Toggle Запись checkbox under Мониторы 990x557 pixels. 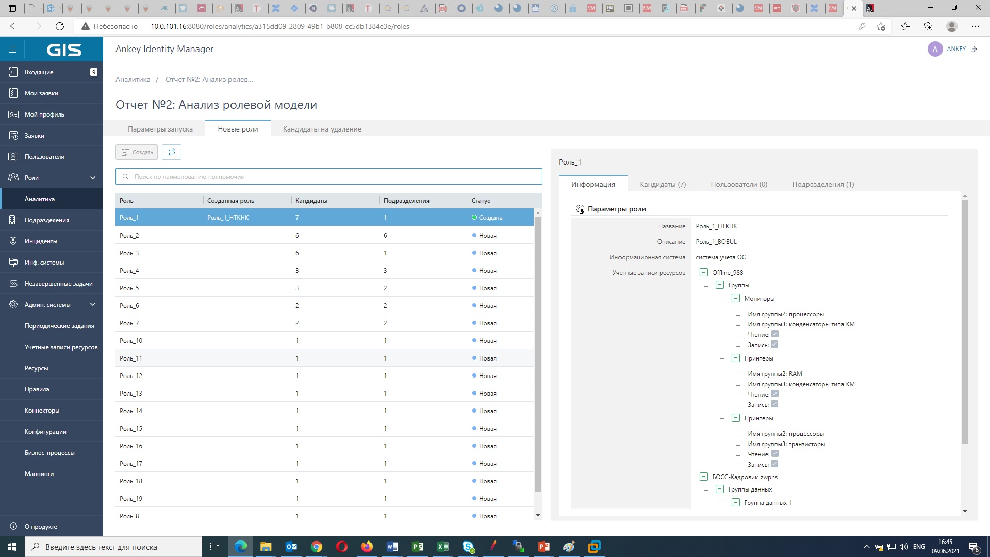pos(774,345)
